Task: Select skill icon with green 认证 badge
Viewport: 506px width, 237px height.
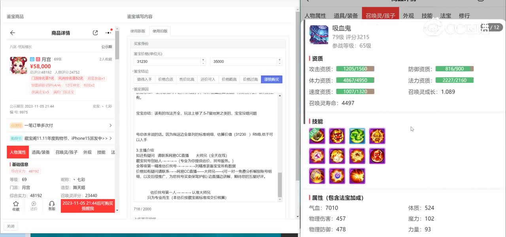Action: click(317, 136)
